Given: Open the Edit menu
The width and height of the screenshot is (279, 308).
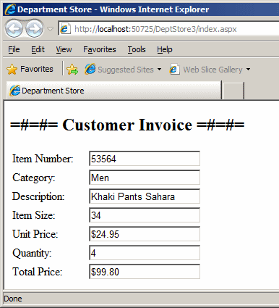Looking at the screenshot, I should tap(38, 49).
